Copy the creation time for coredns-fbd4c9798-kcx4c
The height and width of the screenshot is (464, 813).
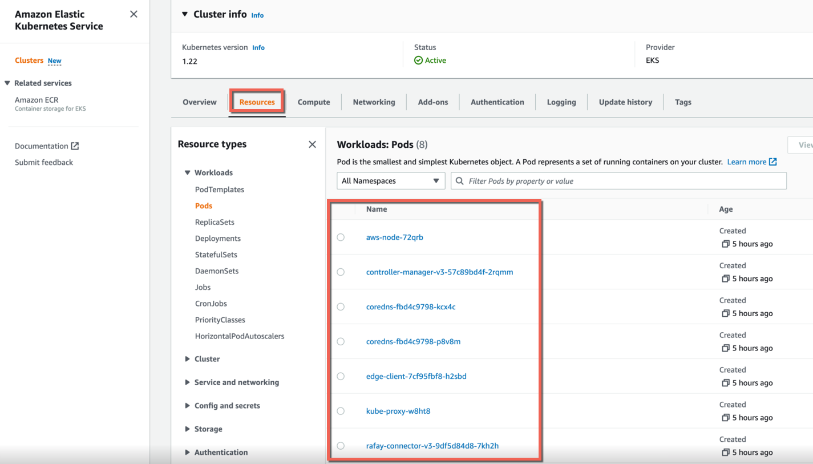tap(725, 313)
